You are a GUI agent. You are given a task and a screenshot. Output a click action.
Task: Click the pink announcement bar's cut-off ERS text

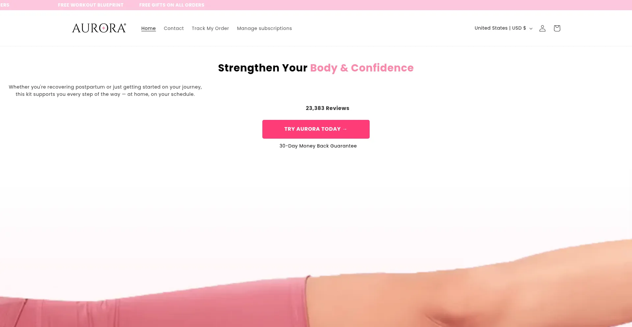[5, 5]
